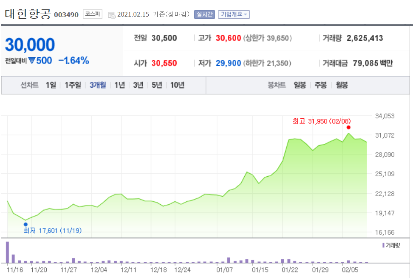
Task: Select the 1주일 line chart tab
Action: point(73,85)
